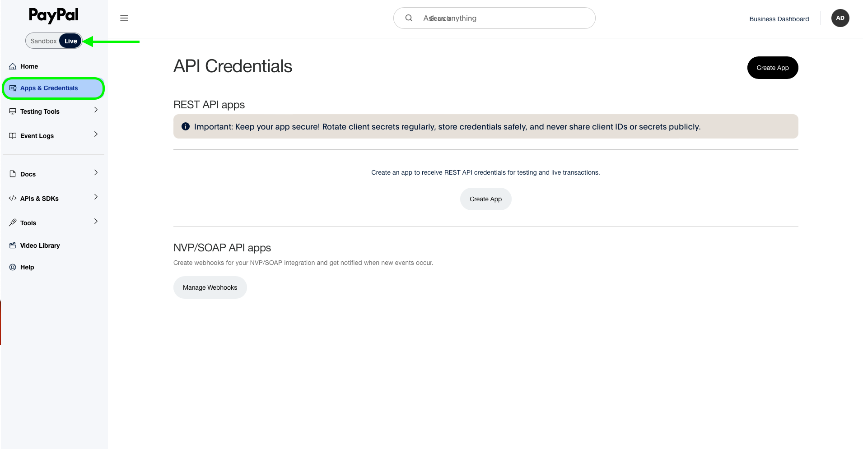Click the NVP/SOAP API apps heading
Screen dimensions: 863x449
point(222,248)
